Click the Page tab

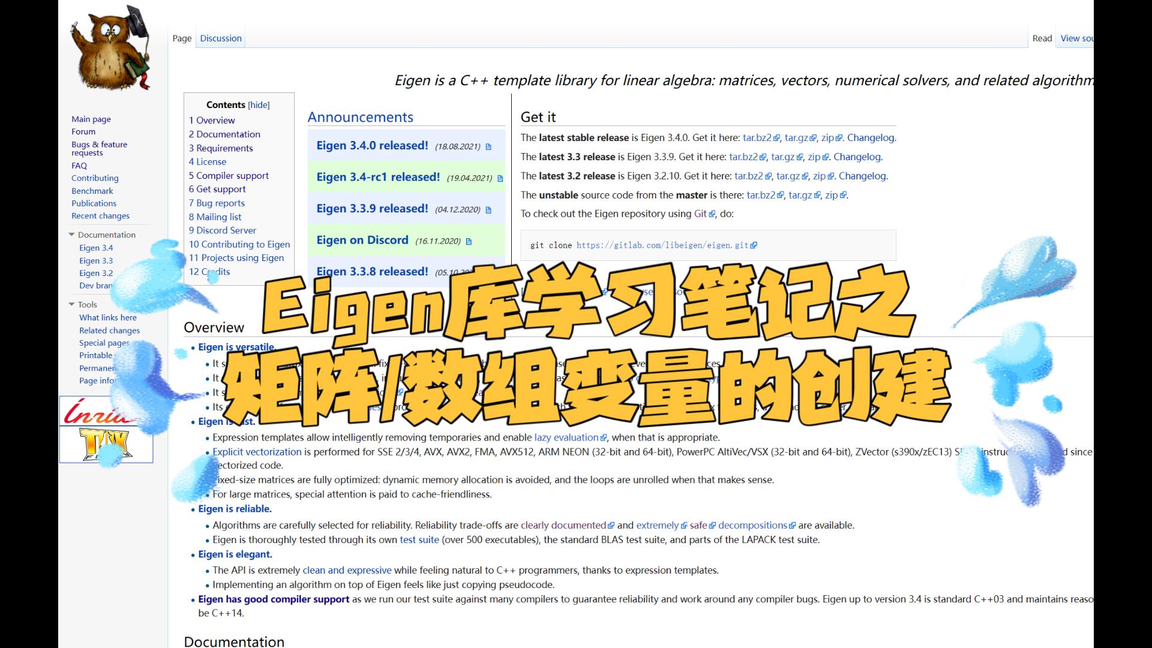182,38
